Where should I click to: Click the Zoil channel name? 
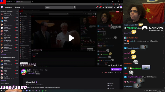click(29, 70)
